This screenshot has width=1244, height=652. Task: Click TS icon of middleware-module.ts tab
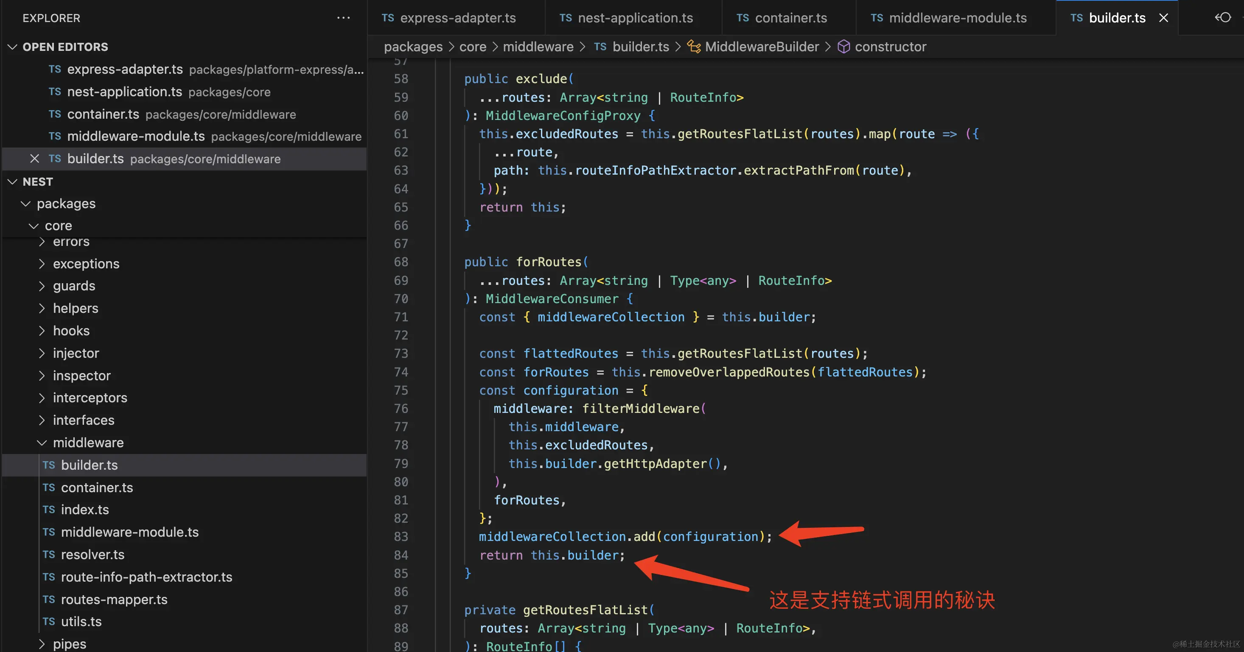pyautogui.click(x=877, y=18)
